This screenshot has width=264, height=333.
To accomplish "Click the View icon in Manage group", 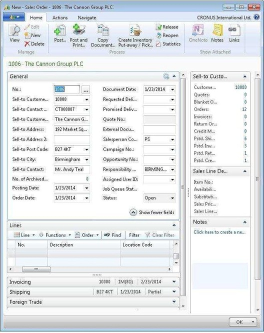I will click(14, 33).
